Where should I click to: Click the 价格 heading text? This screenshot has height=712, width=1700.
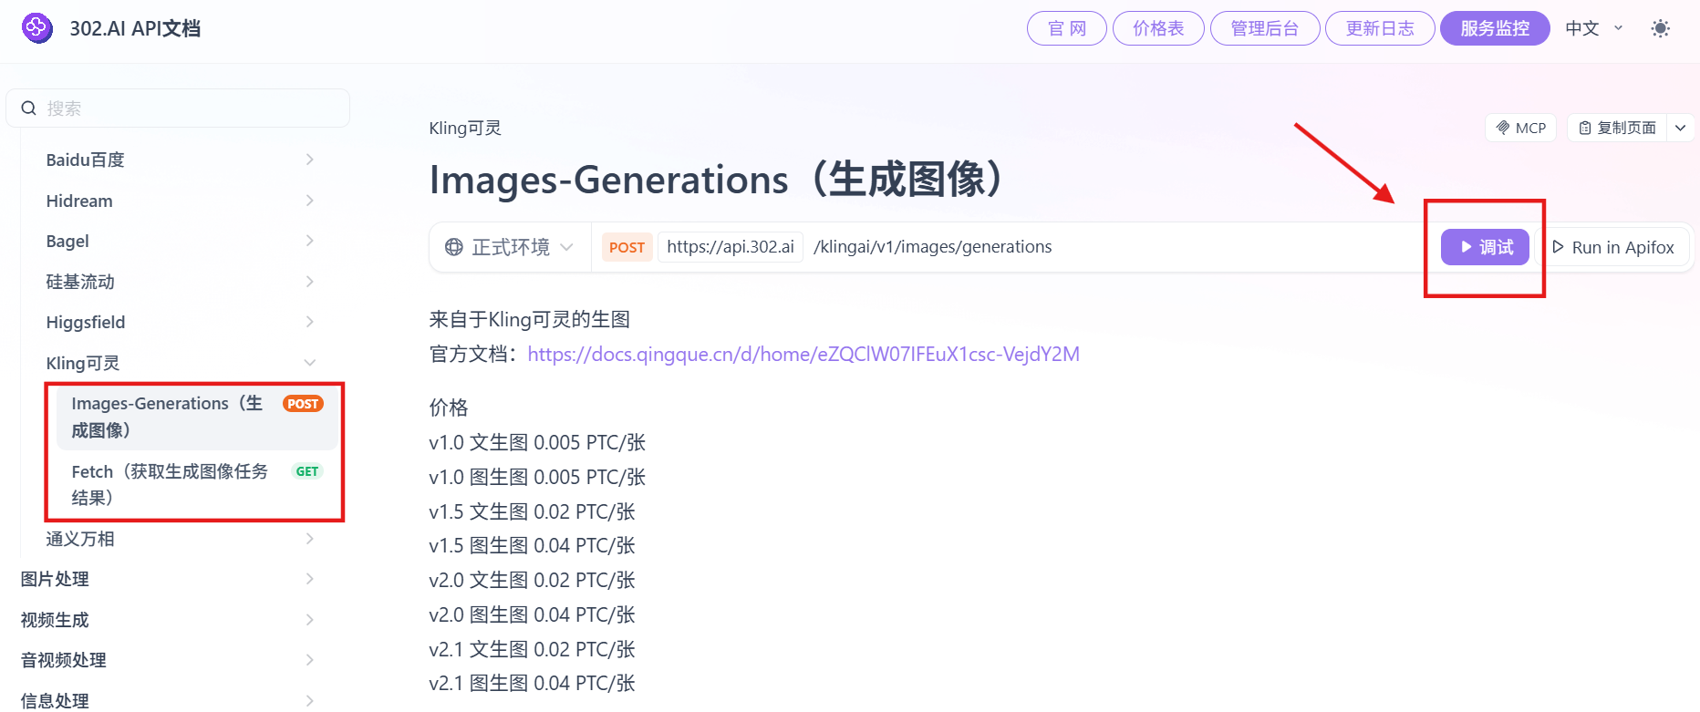point(449,407)
